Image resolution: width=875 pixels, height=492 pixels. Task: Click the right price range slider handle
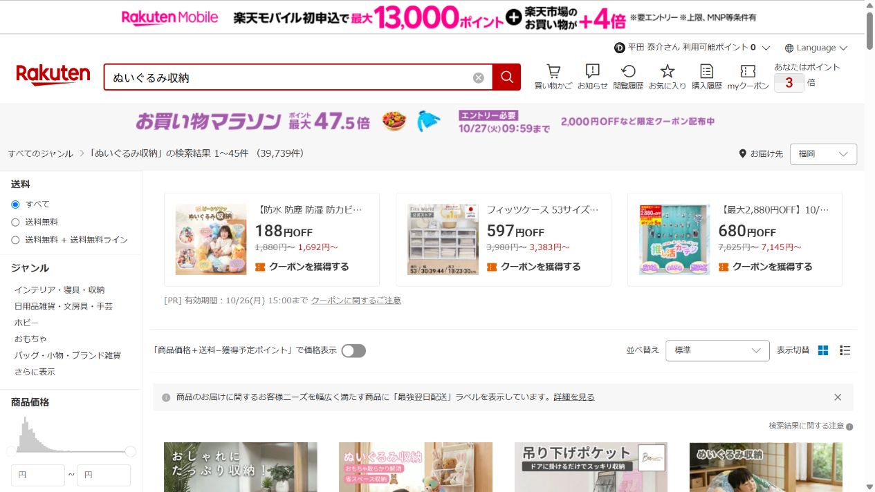click(x=130, y=451)
